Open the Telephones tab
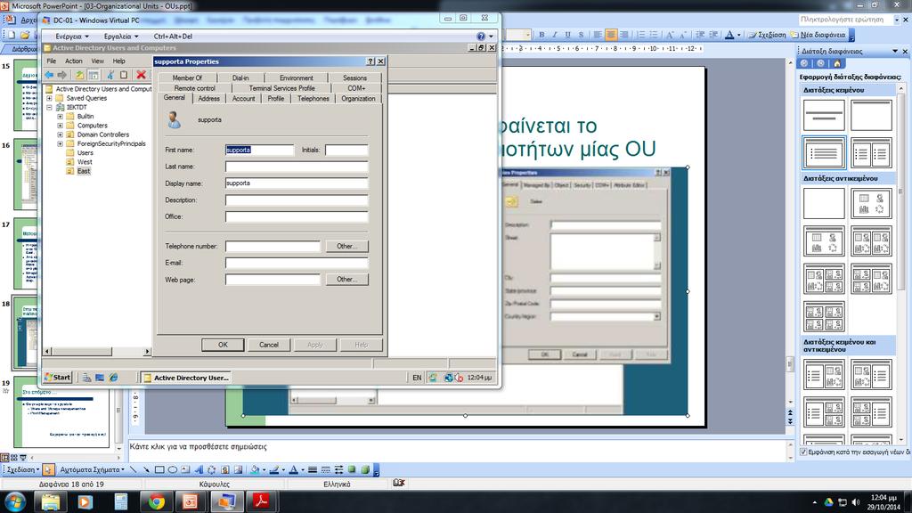This screenshot has height=513, width=912. [313, 99]
